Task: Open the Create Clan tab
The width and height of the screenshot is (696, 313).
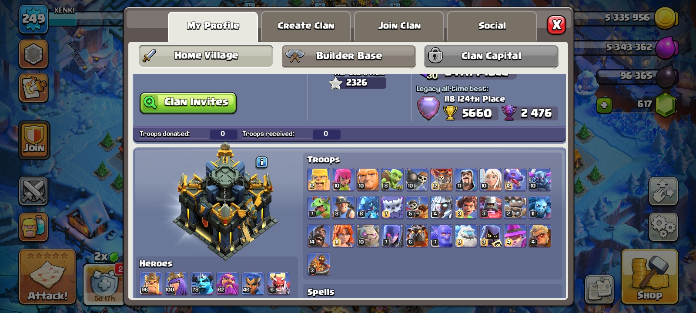Action: (306, 26)
